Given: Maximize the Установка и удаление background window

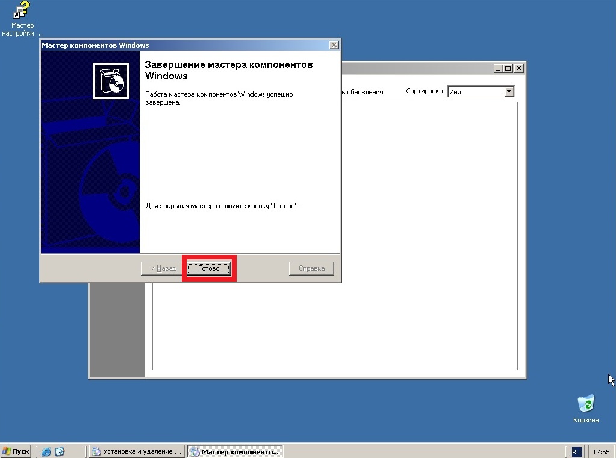Looking at the screenshot, I should [508, 69].
